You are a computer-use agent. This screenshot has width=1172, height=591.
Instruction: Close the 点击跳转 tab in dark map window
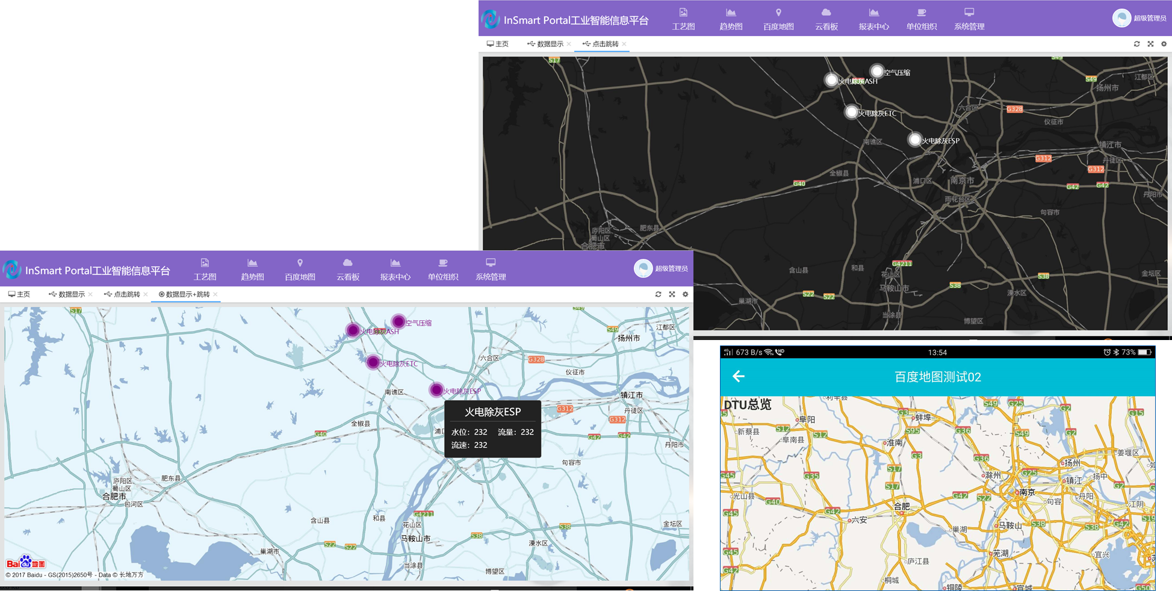pos(624,44)
